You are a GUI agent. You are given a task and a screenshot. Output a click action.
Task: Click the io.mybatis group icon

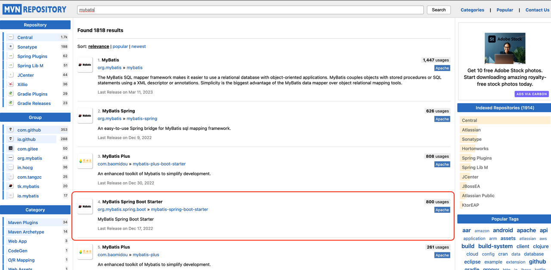pyautogui.click(x=11, y=196)
